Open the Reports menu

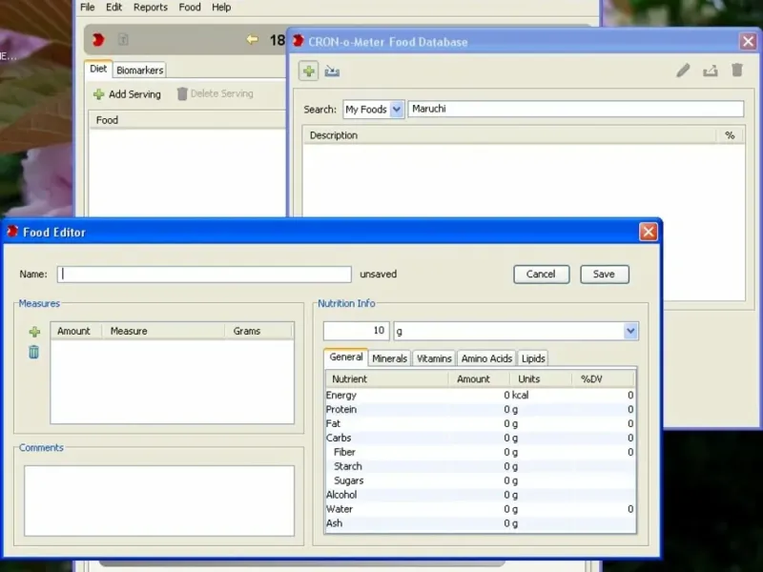click(x=150, y=7)
